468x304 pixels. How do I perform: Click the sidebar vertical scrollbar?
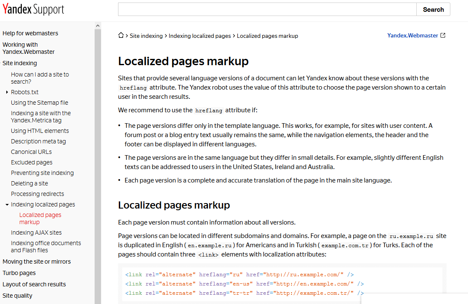97,167
